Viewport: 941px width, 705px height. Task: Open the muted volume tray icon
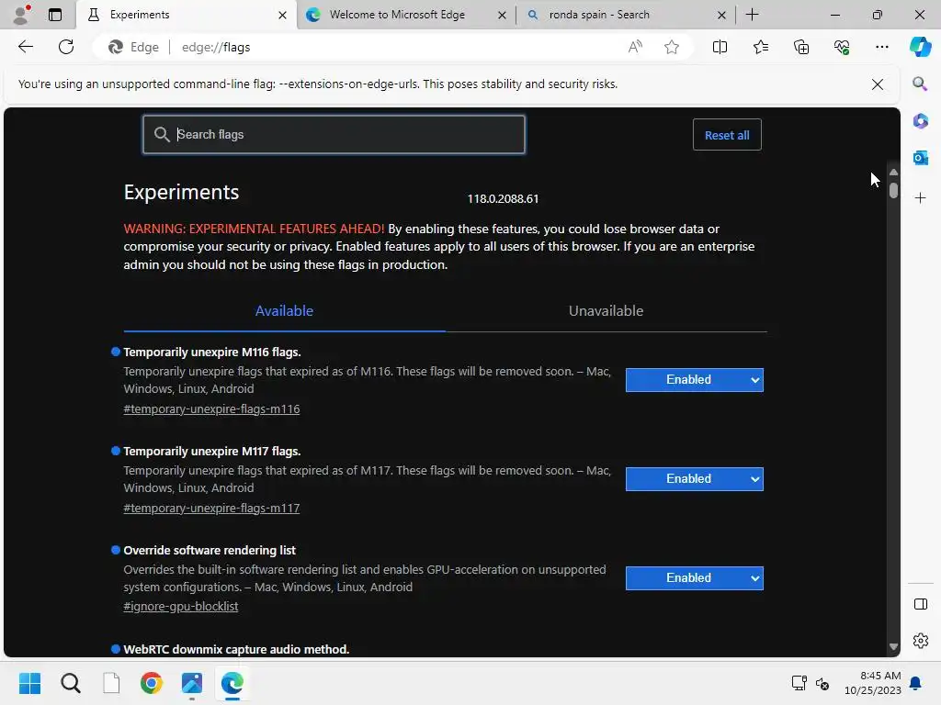[x=822, y=683]
